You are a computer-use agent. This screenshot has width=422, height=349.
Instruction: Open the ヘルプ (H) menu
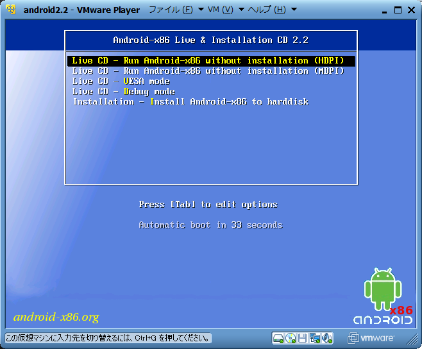267,10
